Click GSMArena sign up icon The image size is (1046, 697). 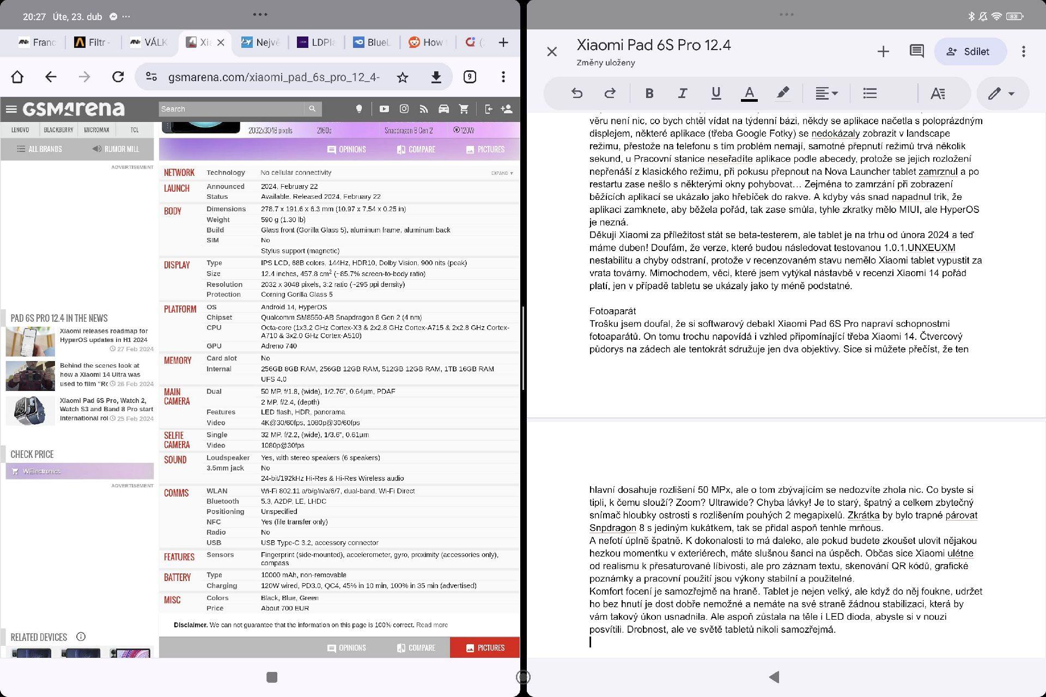(507, 109)
